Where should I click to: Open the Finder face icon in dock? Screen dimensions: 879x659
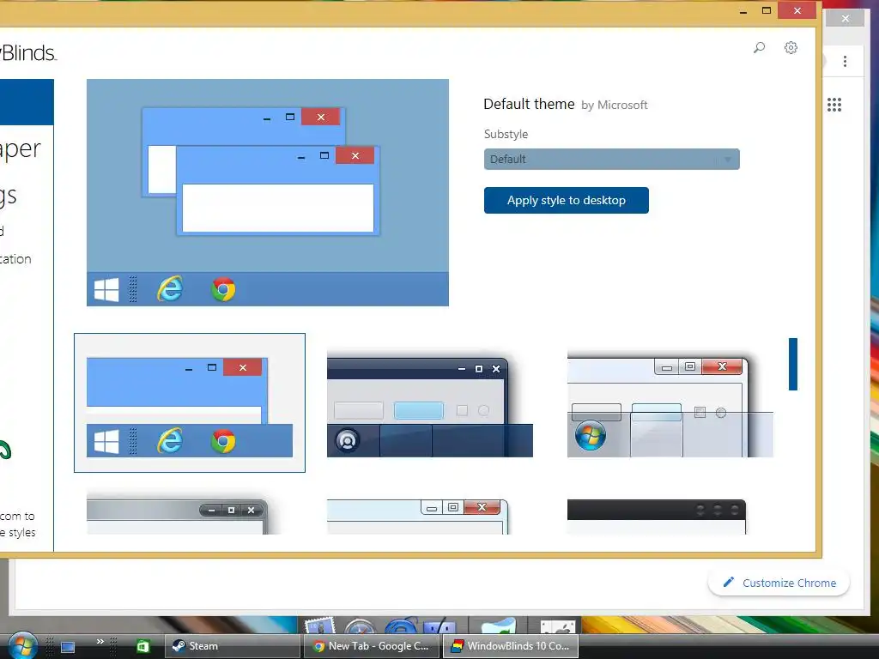coord(439,626)
